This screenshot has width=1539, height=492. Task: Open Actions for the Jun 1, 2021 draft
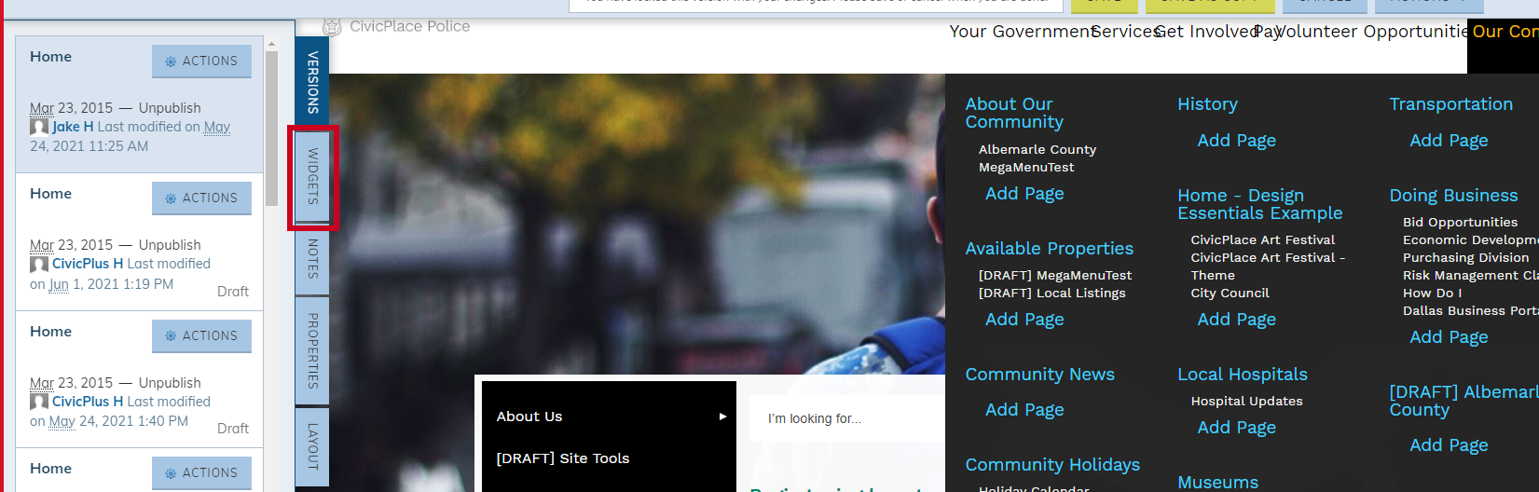pyautogui.click(x=201, y=198)
